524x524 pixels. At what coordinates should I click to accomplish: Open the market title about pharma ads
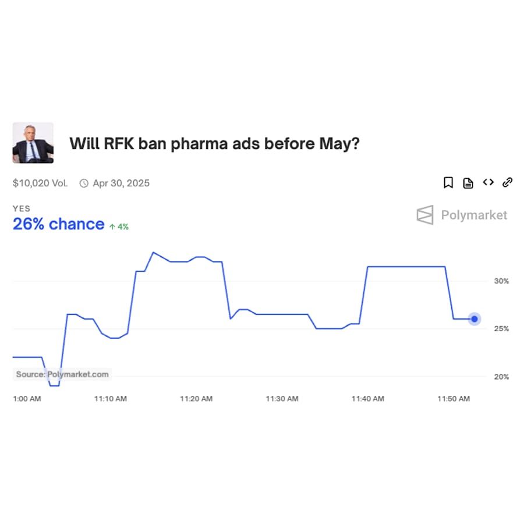tap(214, 143)
